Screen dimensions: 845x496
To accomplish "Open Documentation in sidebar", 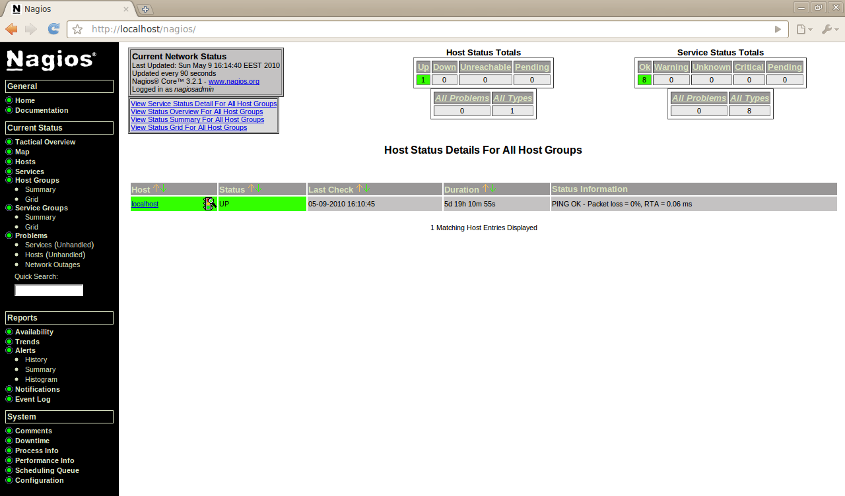I will pos(42,110).
